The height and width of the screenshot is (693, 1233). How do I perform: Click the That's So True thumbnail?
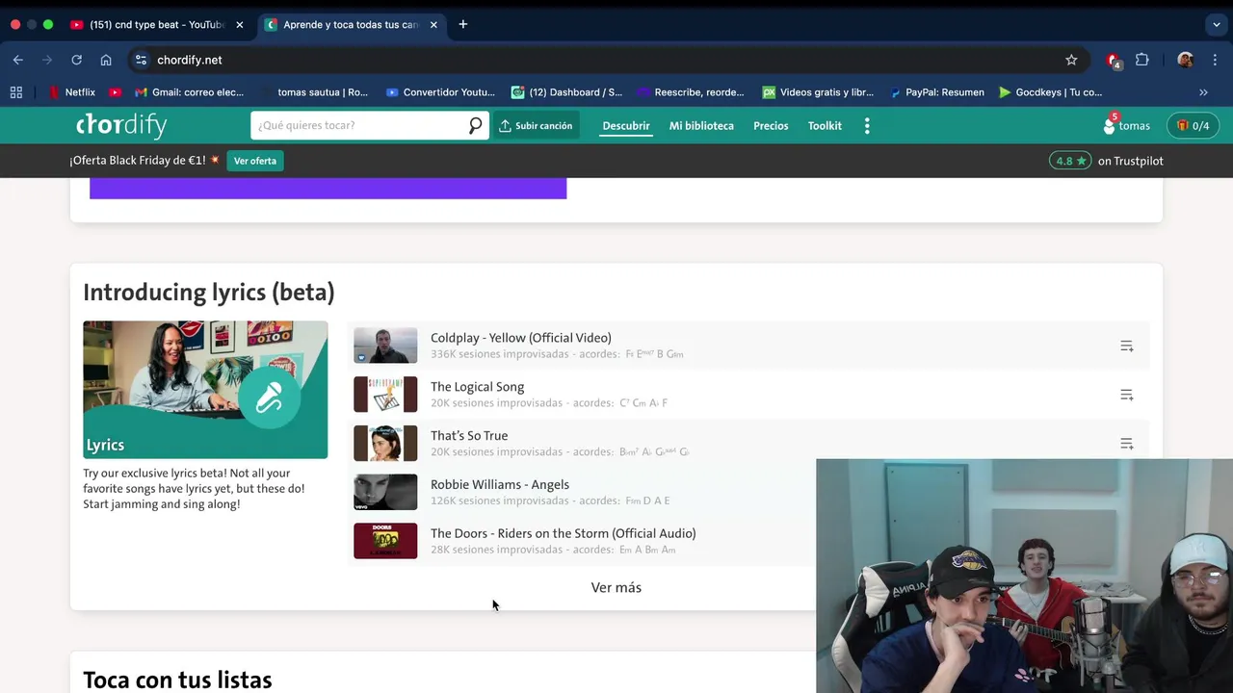point(385,444)
